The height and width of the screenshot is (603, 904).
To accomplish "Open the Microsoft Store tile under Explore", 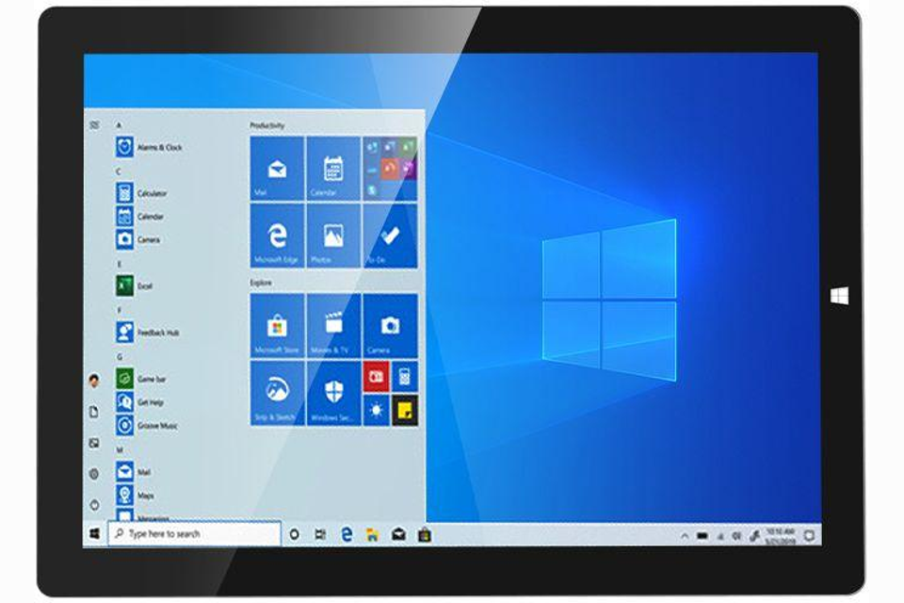I will (x=277, y=326).
